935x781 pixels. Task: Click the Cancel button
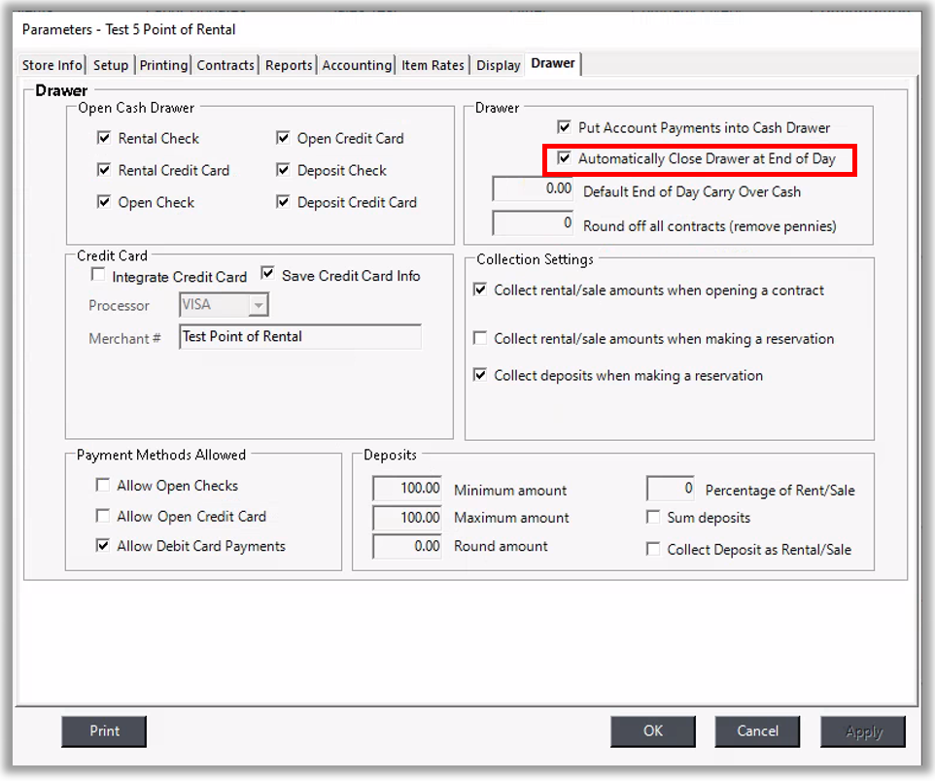[x=757, y=731]
